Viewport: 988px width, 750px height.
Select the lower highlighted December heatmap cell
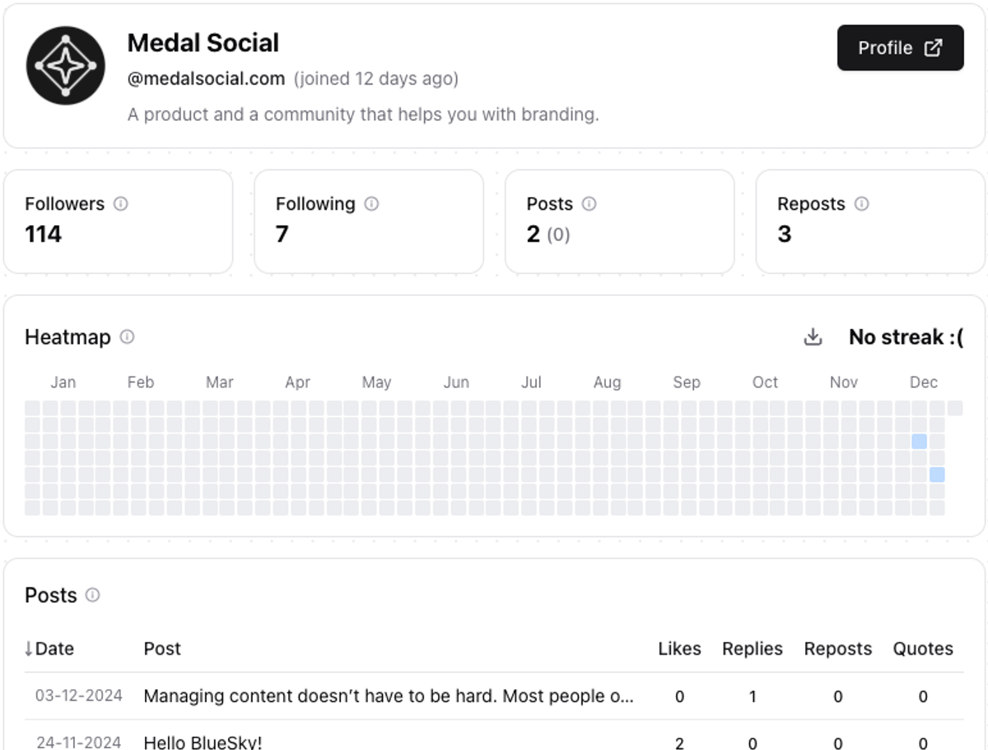pos(937,475)
